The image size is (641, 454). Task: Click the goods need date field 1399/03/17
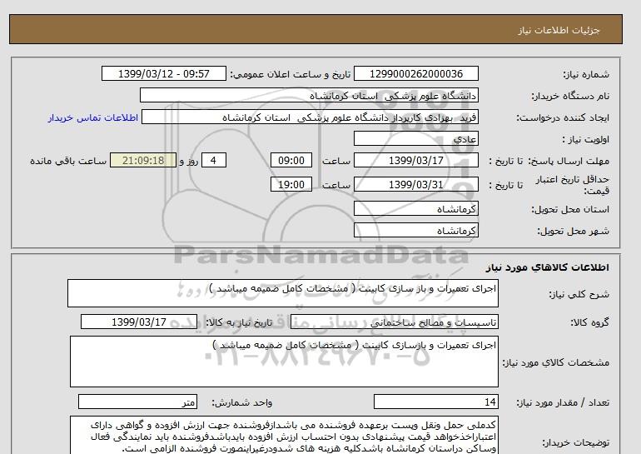pos(139,322)
